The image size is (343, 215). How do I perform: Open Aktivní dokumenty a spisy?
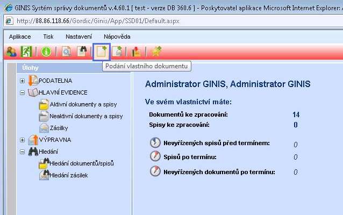point(83,104)
